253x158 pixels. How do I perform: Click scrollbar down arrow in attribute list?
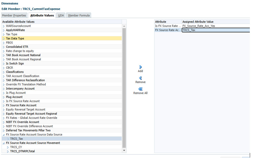click(124, 150)
